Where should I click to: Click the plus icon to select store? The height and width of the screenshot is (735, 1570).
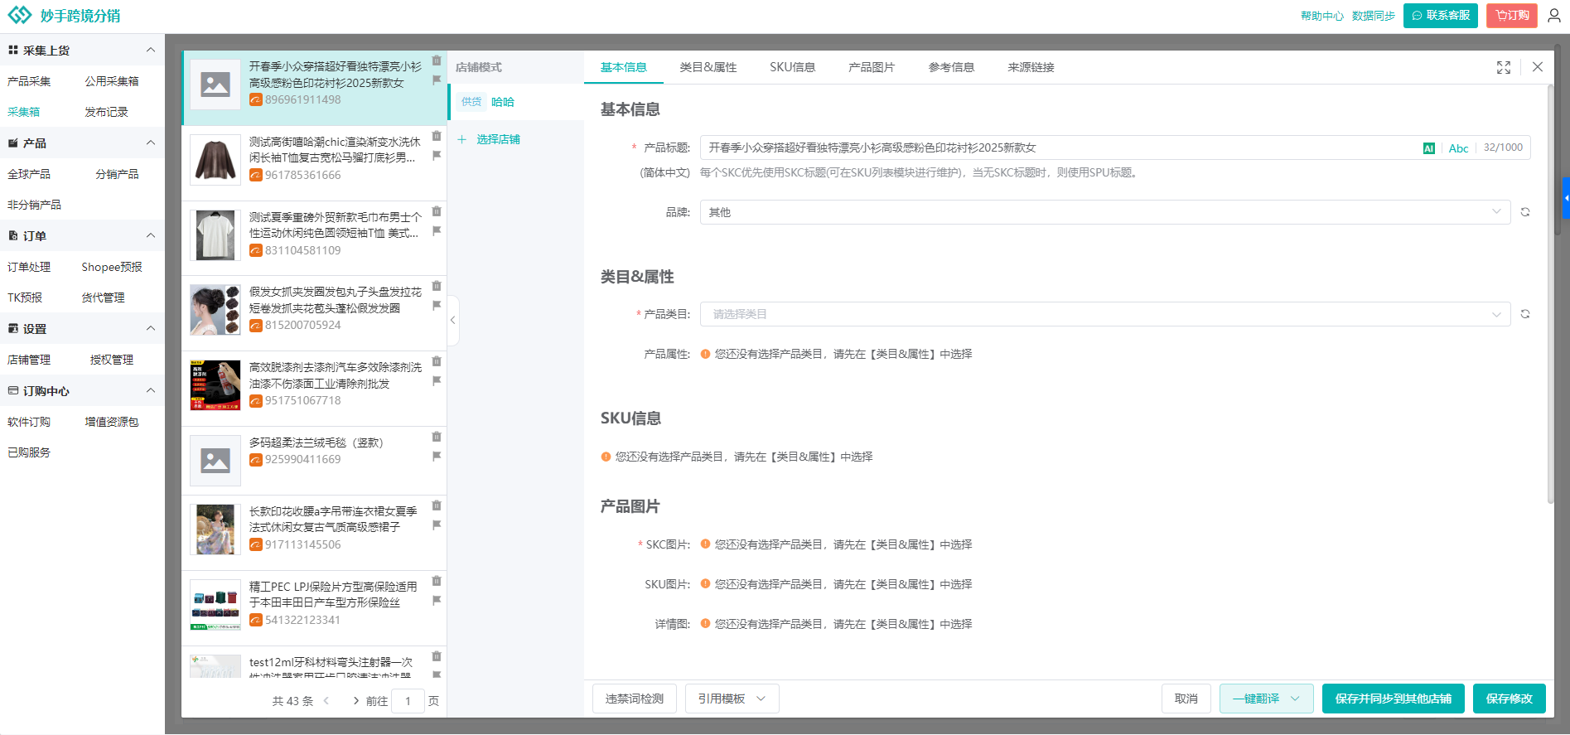(462, 139)
